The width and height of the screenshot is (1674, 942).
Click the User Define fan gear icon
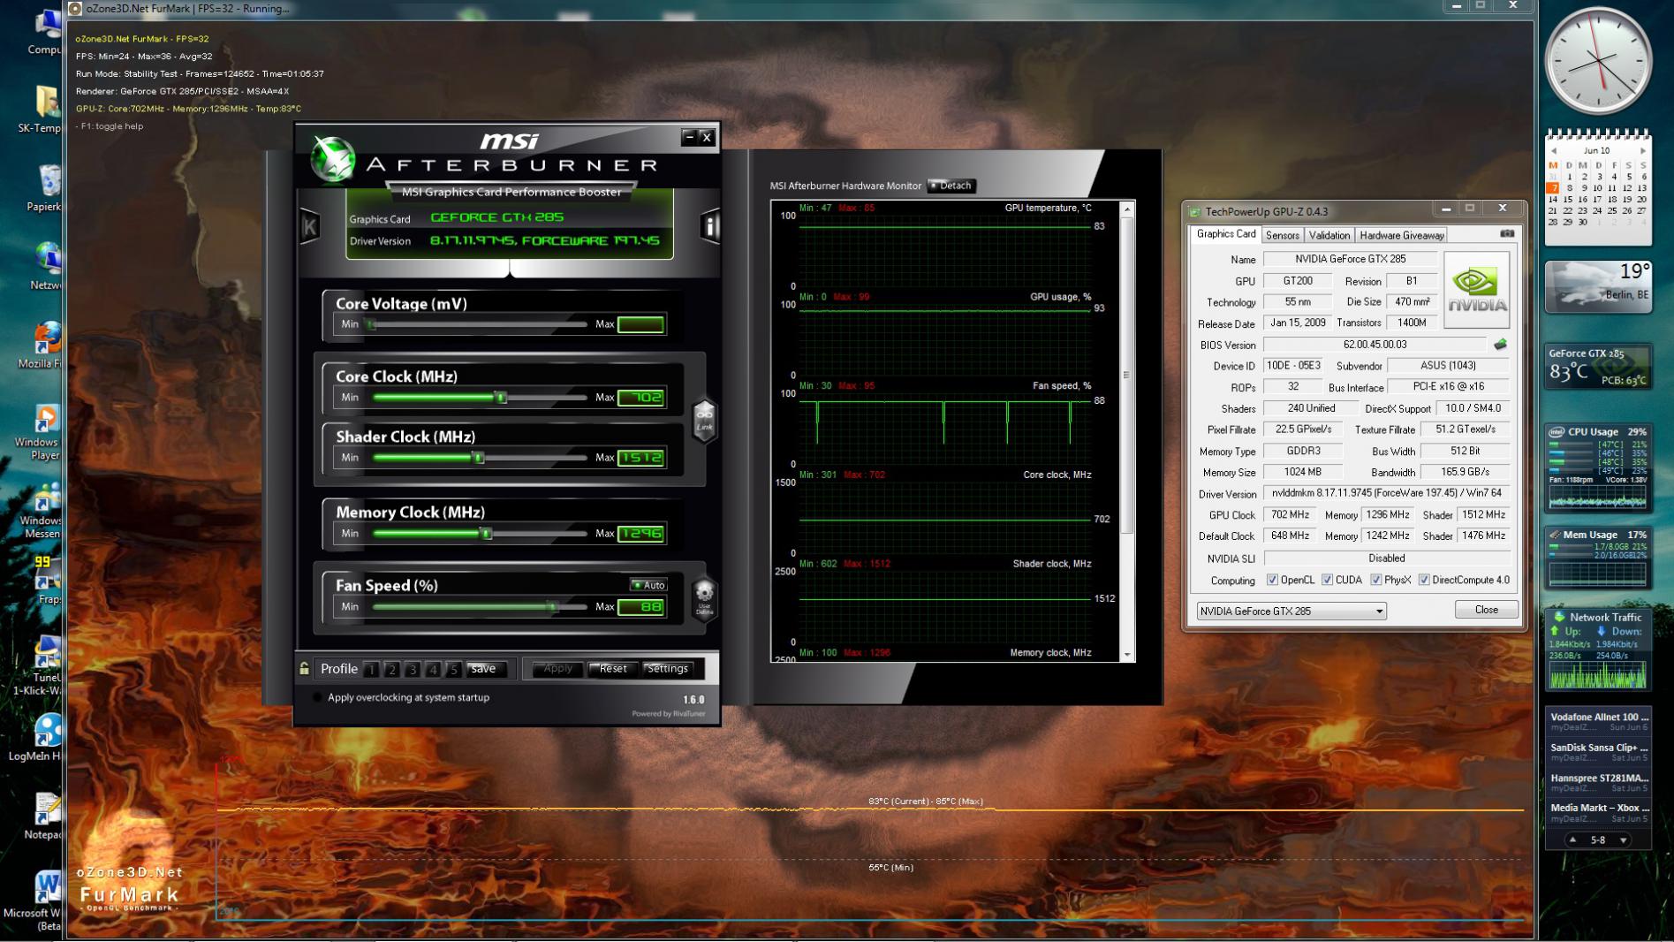click(704, 598)
